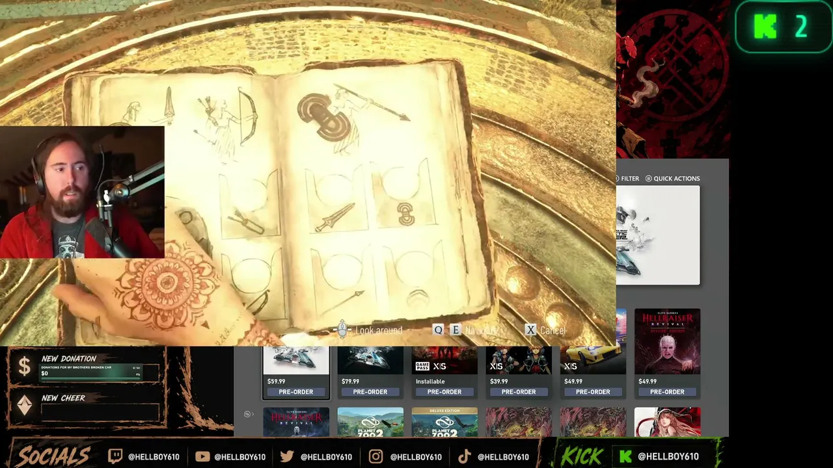The height and width of the screenshot is (468, 833).
Task: Click the Q key prompt icon
Action: click(x=438, y=330)
